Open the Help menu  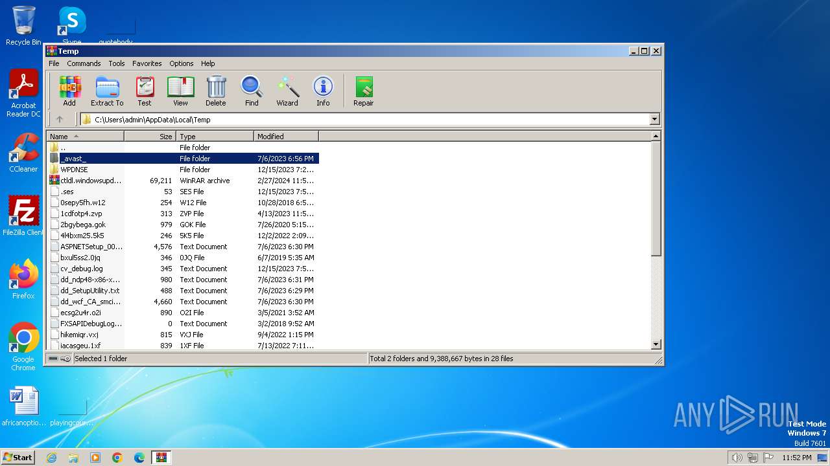point(207,63)
